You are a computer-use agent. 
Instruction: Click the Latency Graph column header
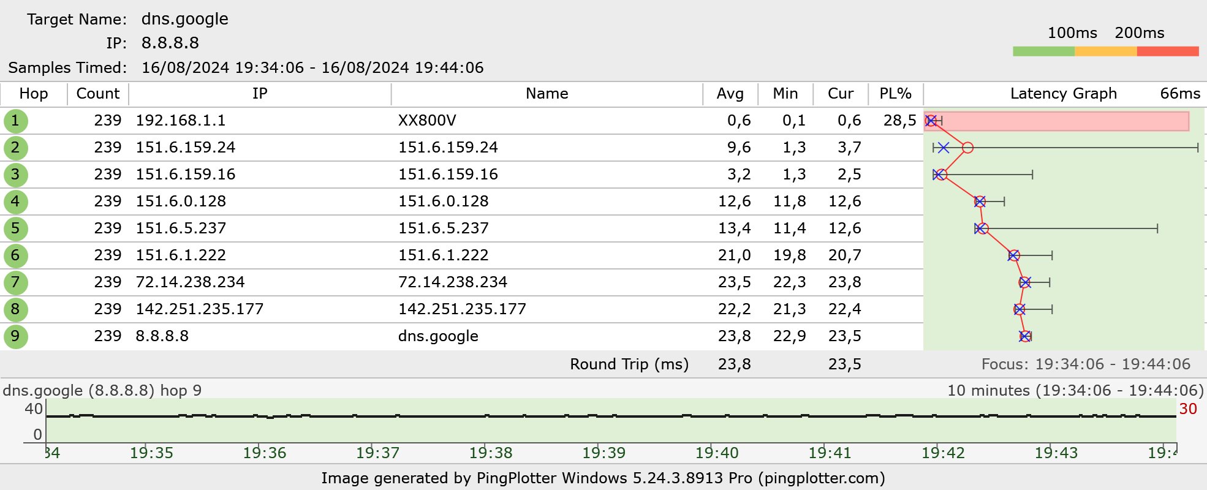tap(1063, 94)
